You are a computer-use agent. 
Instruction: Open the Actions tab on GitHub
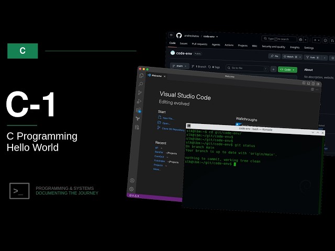coord(229,45)
